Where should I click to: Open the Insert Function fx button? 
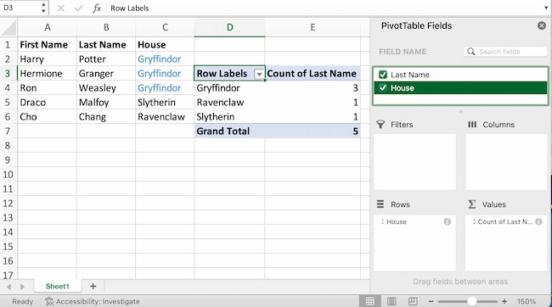point(97,8)
